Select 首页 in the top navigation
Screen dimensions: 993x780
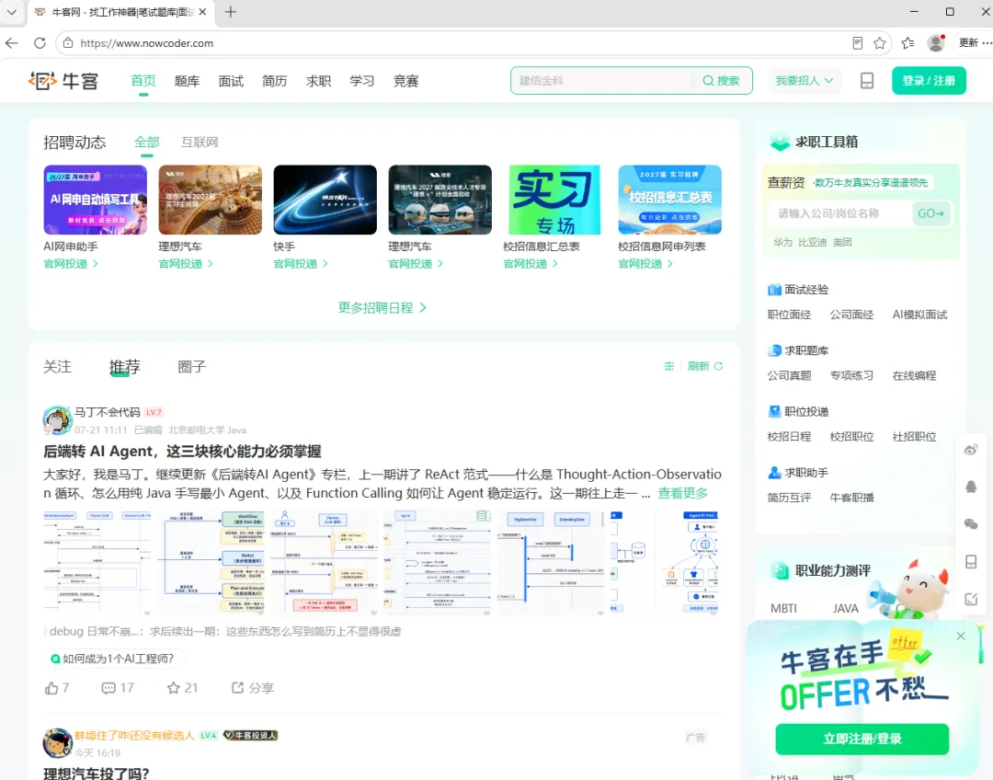pyautogui.click(x=143, y=80)
